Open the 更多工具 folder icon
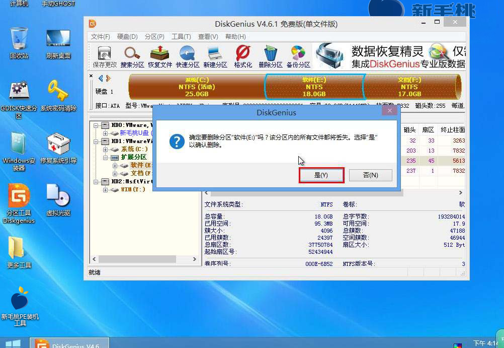Screen dimensions: 504x348 (x=19, y=252)
